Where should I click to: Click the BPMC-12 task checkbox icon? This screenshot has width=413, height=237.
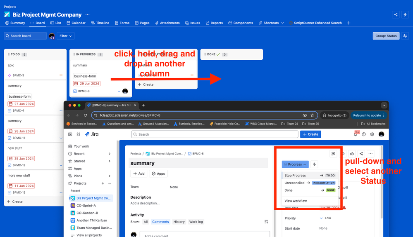(10, 165)
